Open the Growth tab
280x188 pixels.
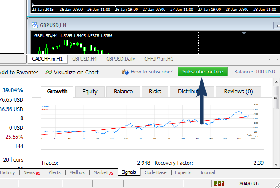point(57,92)
